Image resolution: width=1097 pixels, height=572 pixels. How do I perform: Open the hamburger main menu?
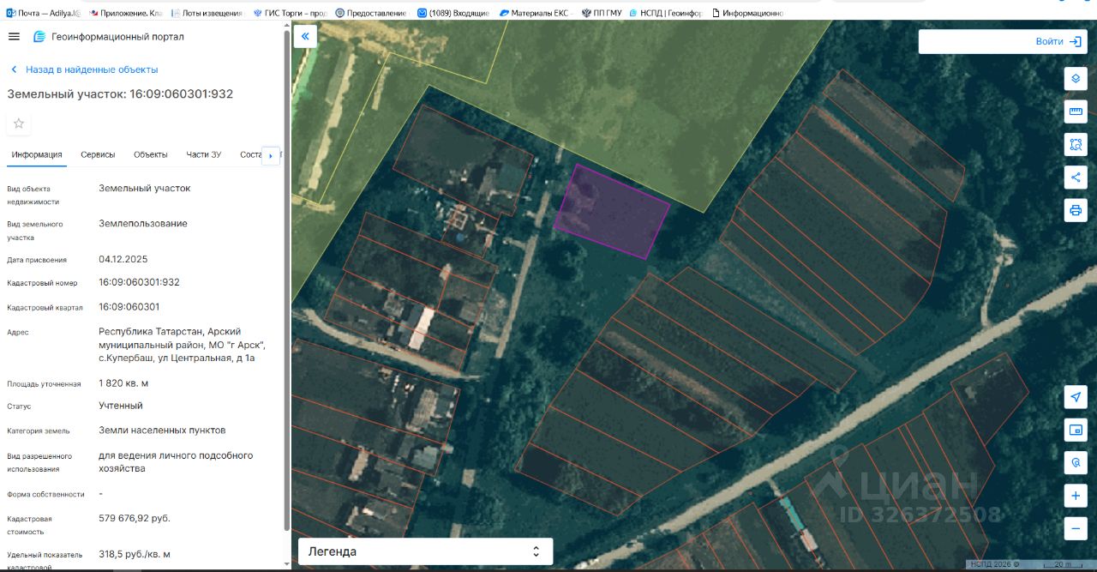tap(14, 36)
